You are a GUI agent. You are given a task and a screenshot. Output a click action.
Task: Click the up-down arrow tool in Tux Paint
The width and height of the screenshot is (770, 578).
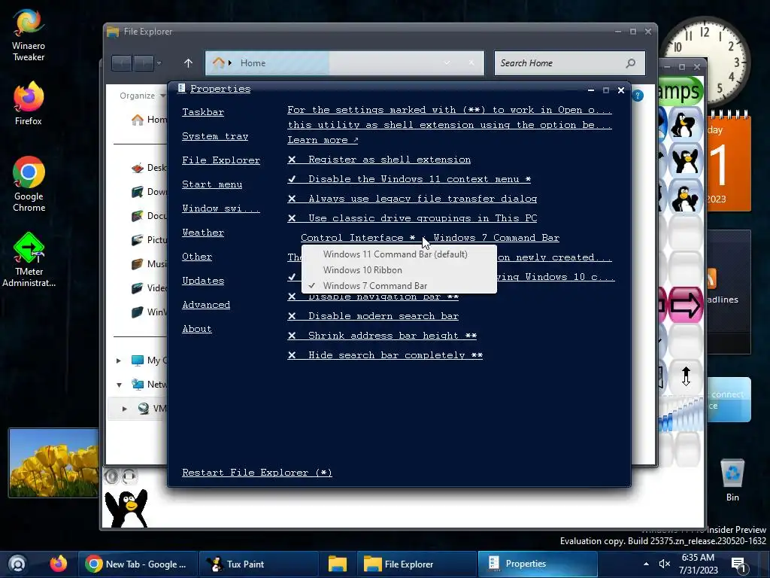686,376
